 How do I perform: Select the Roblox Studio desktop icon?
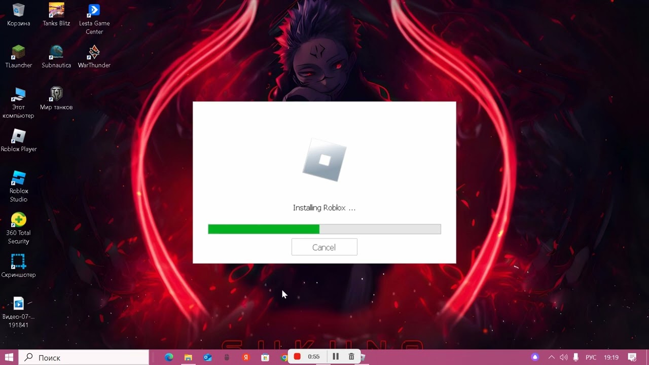tap(19, 187)
